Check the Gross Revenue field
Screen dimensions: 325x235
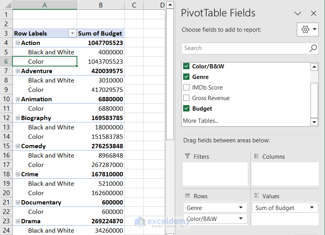click(x=186, y=98)
